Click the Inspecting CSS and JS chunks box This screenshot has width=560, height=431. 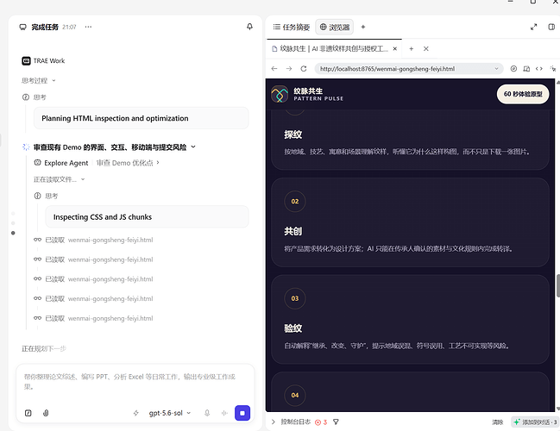147,217
